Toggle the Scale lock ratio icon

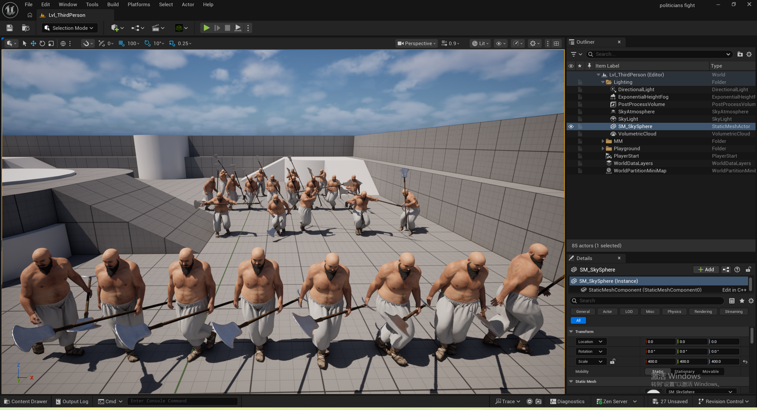tap(613, 362)
